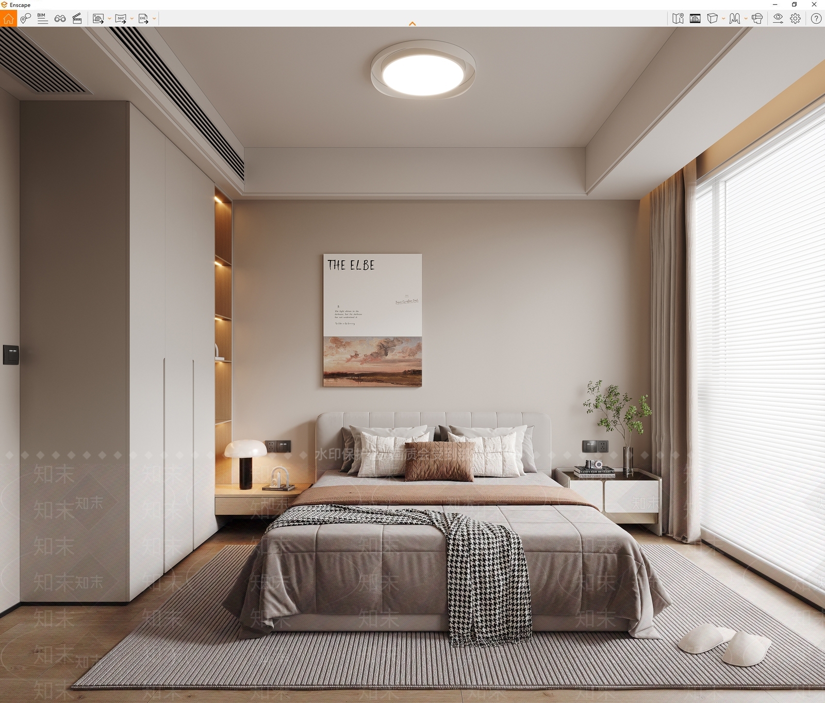The width and height of the screenshot is (825, 703).
Task: Open the collaborative annotations pin icon
Action: (x=26, y=19)
